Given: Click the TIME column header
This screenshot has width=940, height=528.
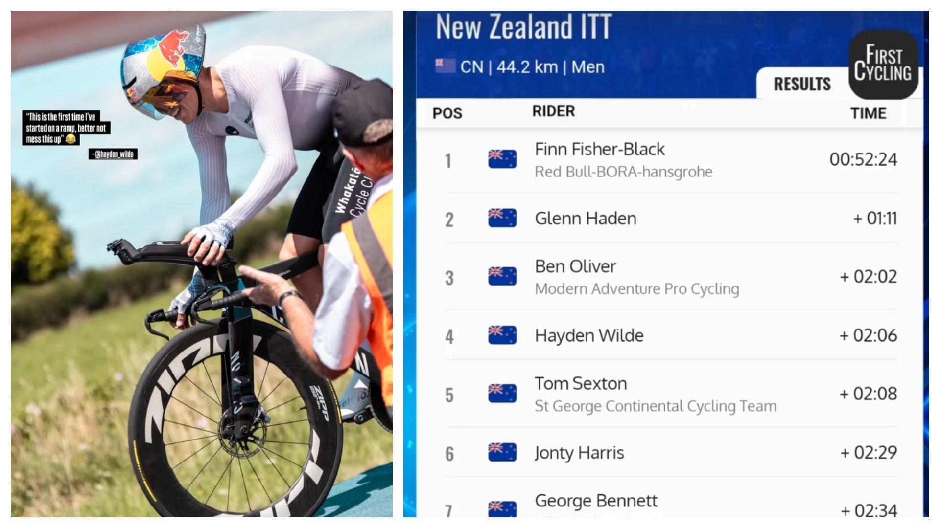Looking at the screenshot, I should [868, 113].
